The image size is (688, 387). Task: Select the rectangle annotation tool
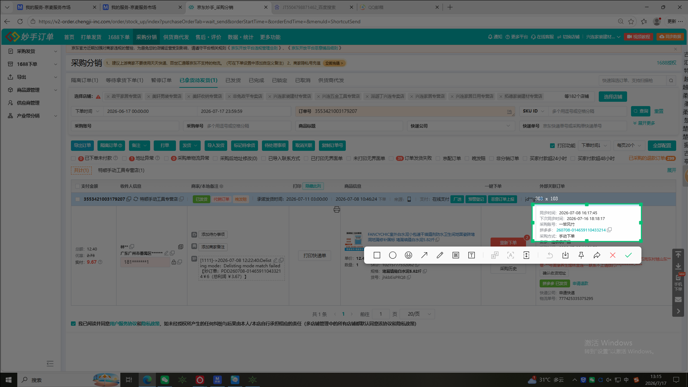point(377,255)
